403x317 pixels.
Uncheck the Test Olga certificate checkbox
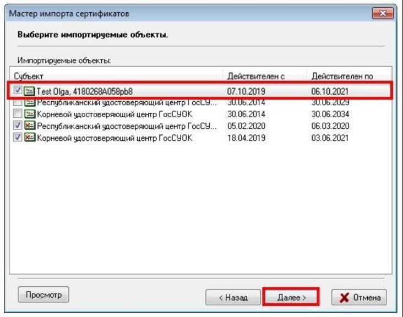[x=18, y=91]
